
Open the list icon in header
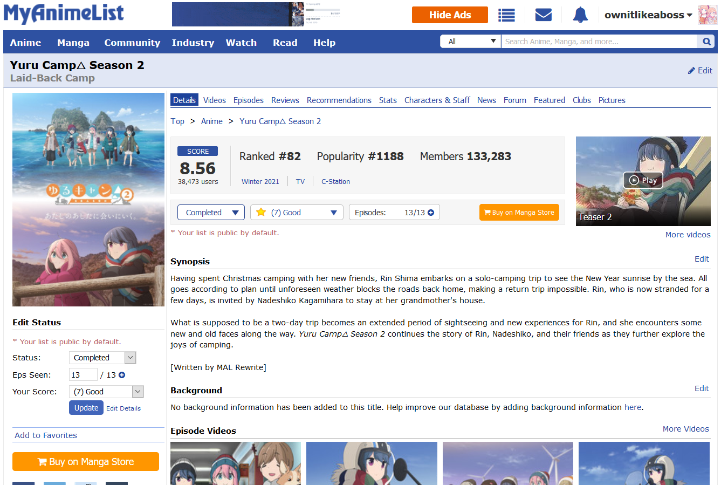(506, 15)
